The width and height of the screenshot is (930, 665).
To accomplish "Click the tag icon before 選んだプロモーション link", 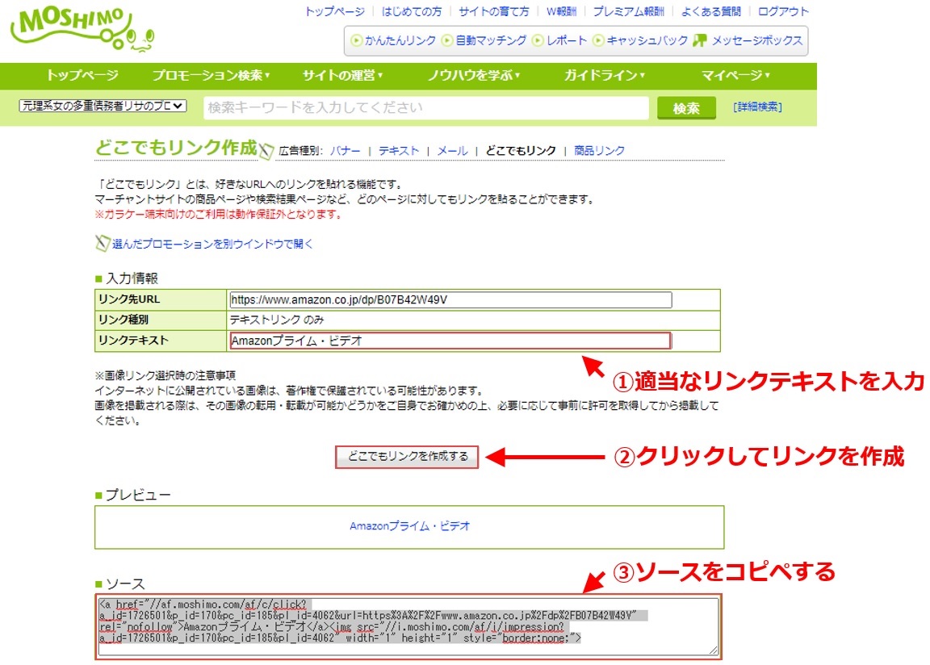I will tap(103, 243).
